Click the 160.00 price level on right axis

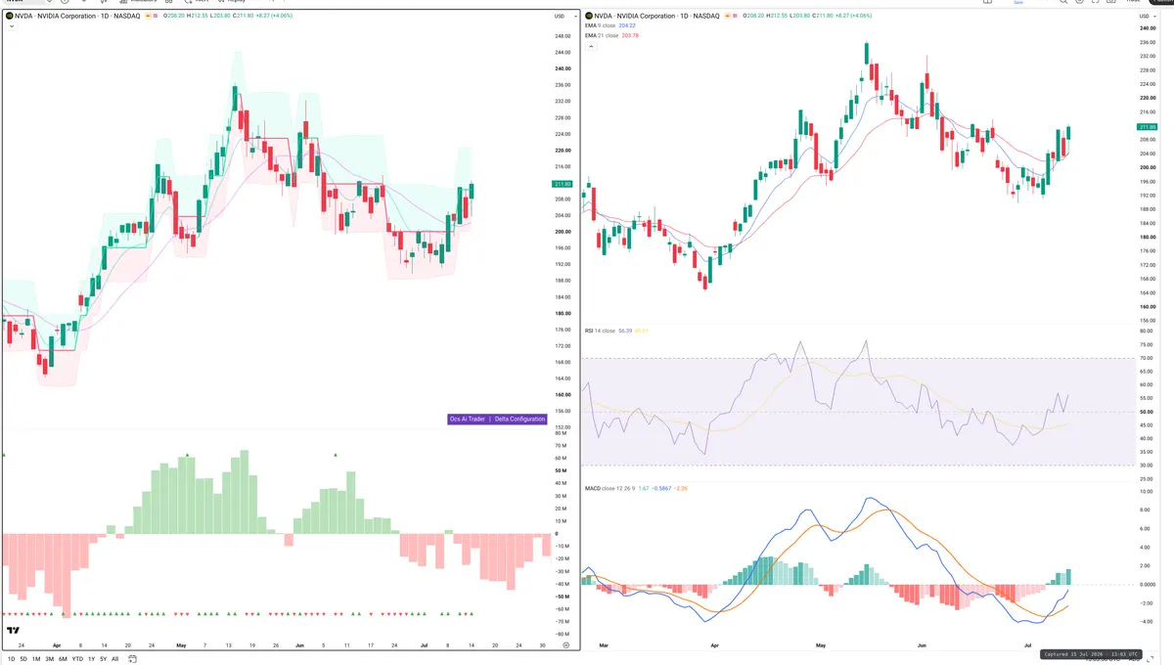[1148, 306]
